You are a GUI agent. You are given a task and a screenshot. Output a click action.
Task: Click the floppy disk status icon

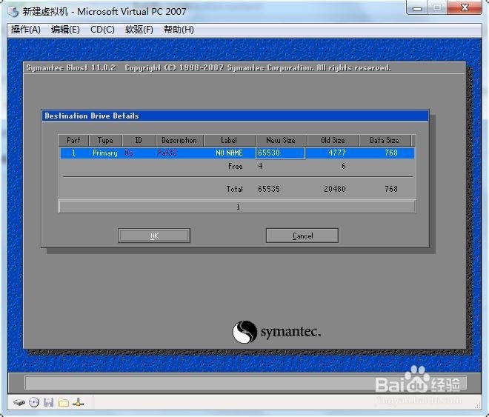pos(48,402)
